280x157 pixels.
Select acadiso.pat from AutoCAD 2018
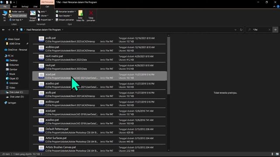tap(99, 122)
